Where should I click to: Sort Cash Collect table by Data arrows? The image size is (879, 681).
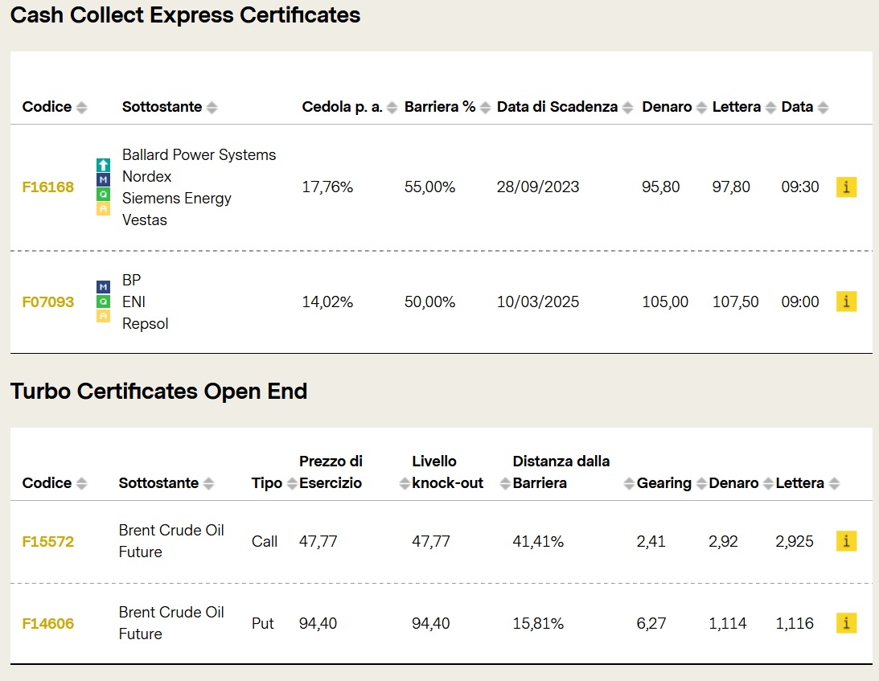(x=823, y=107)
